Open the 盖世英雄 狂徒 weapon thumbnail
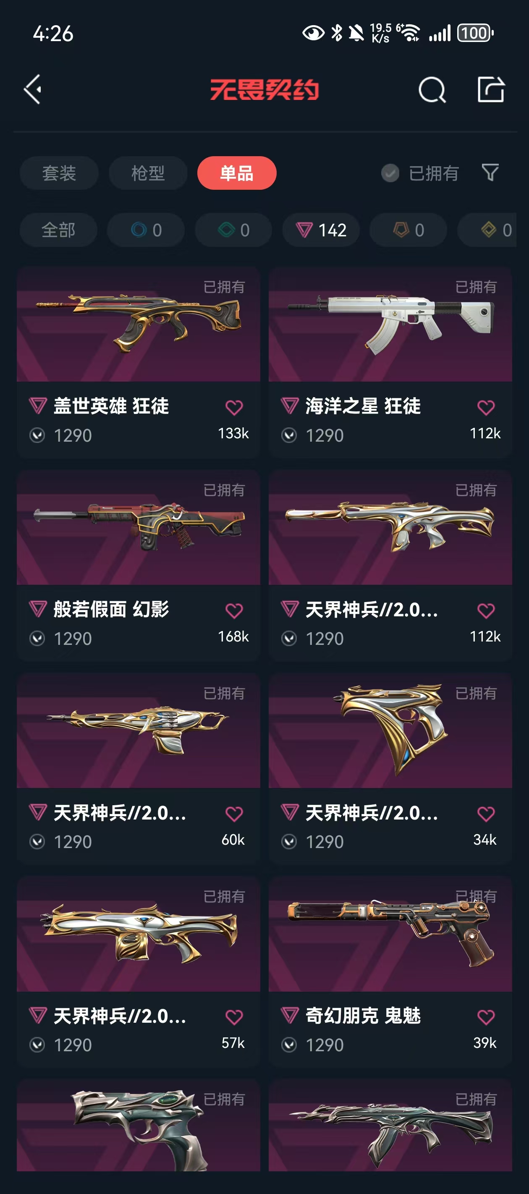The height and width of the screenshot is (1194, 529). (x=138, y=324)
